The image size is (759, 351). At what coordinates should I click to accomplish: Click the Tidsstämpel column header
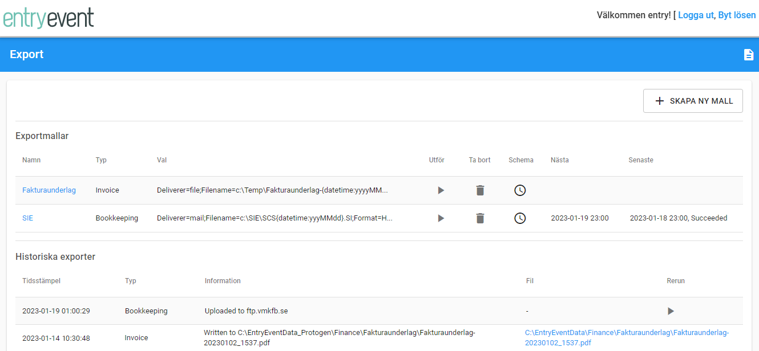coord(41,281)
